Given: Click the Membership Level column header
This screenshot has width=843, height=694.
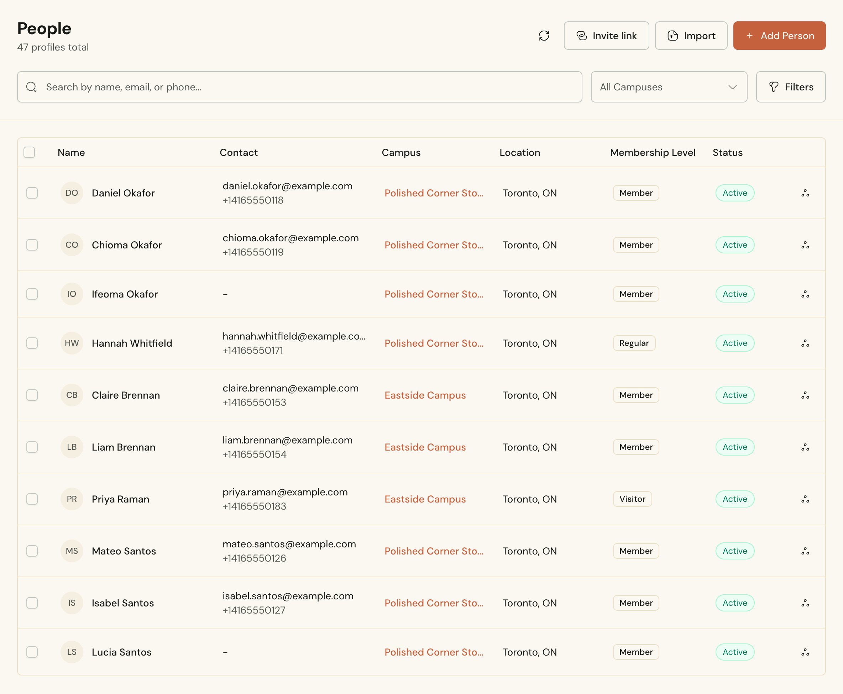Looking at the screenshot, I should pos(653,152).
